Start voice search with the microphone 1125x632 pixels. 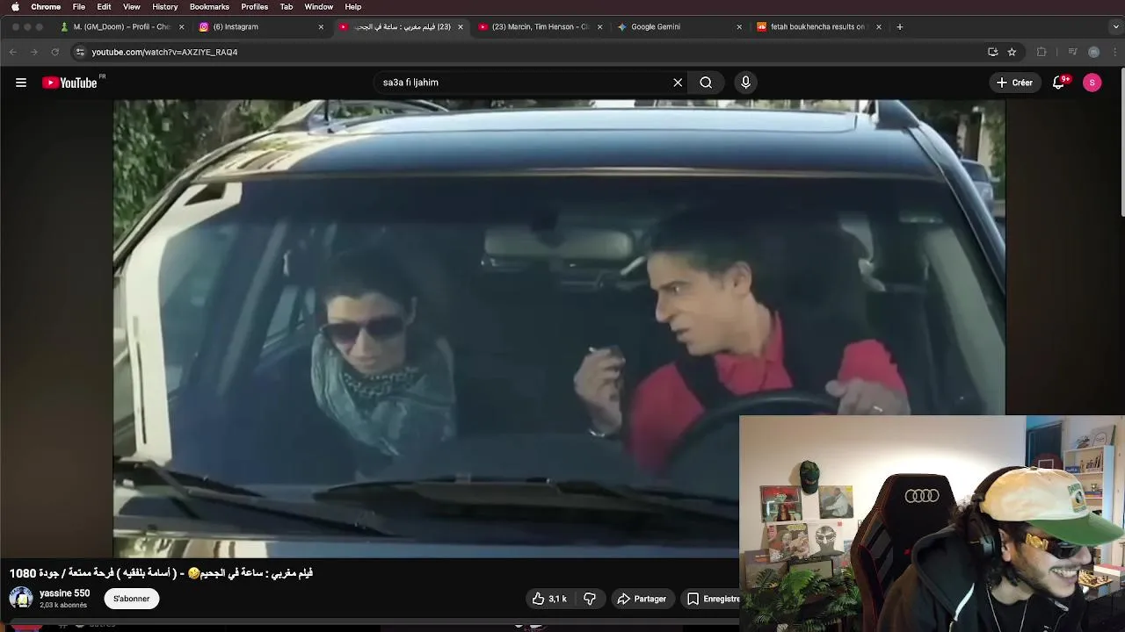745,83
